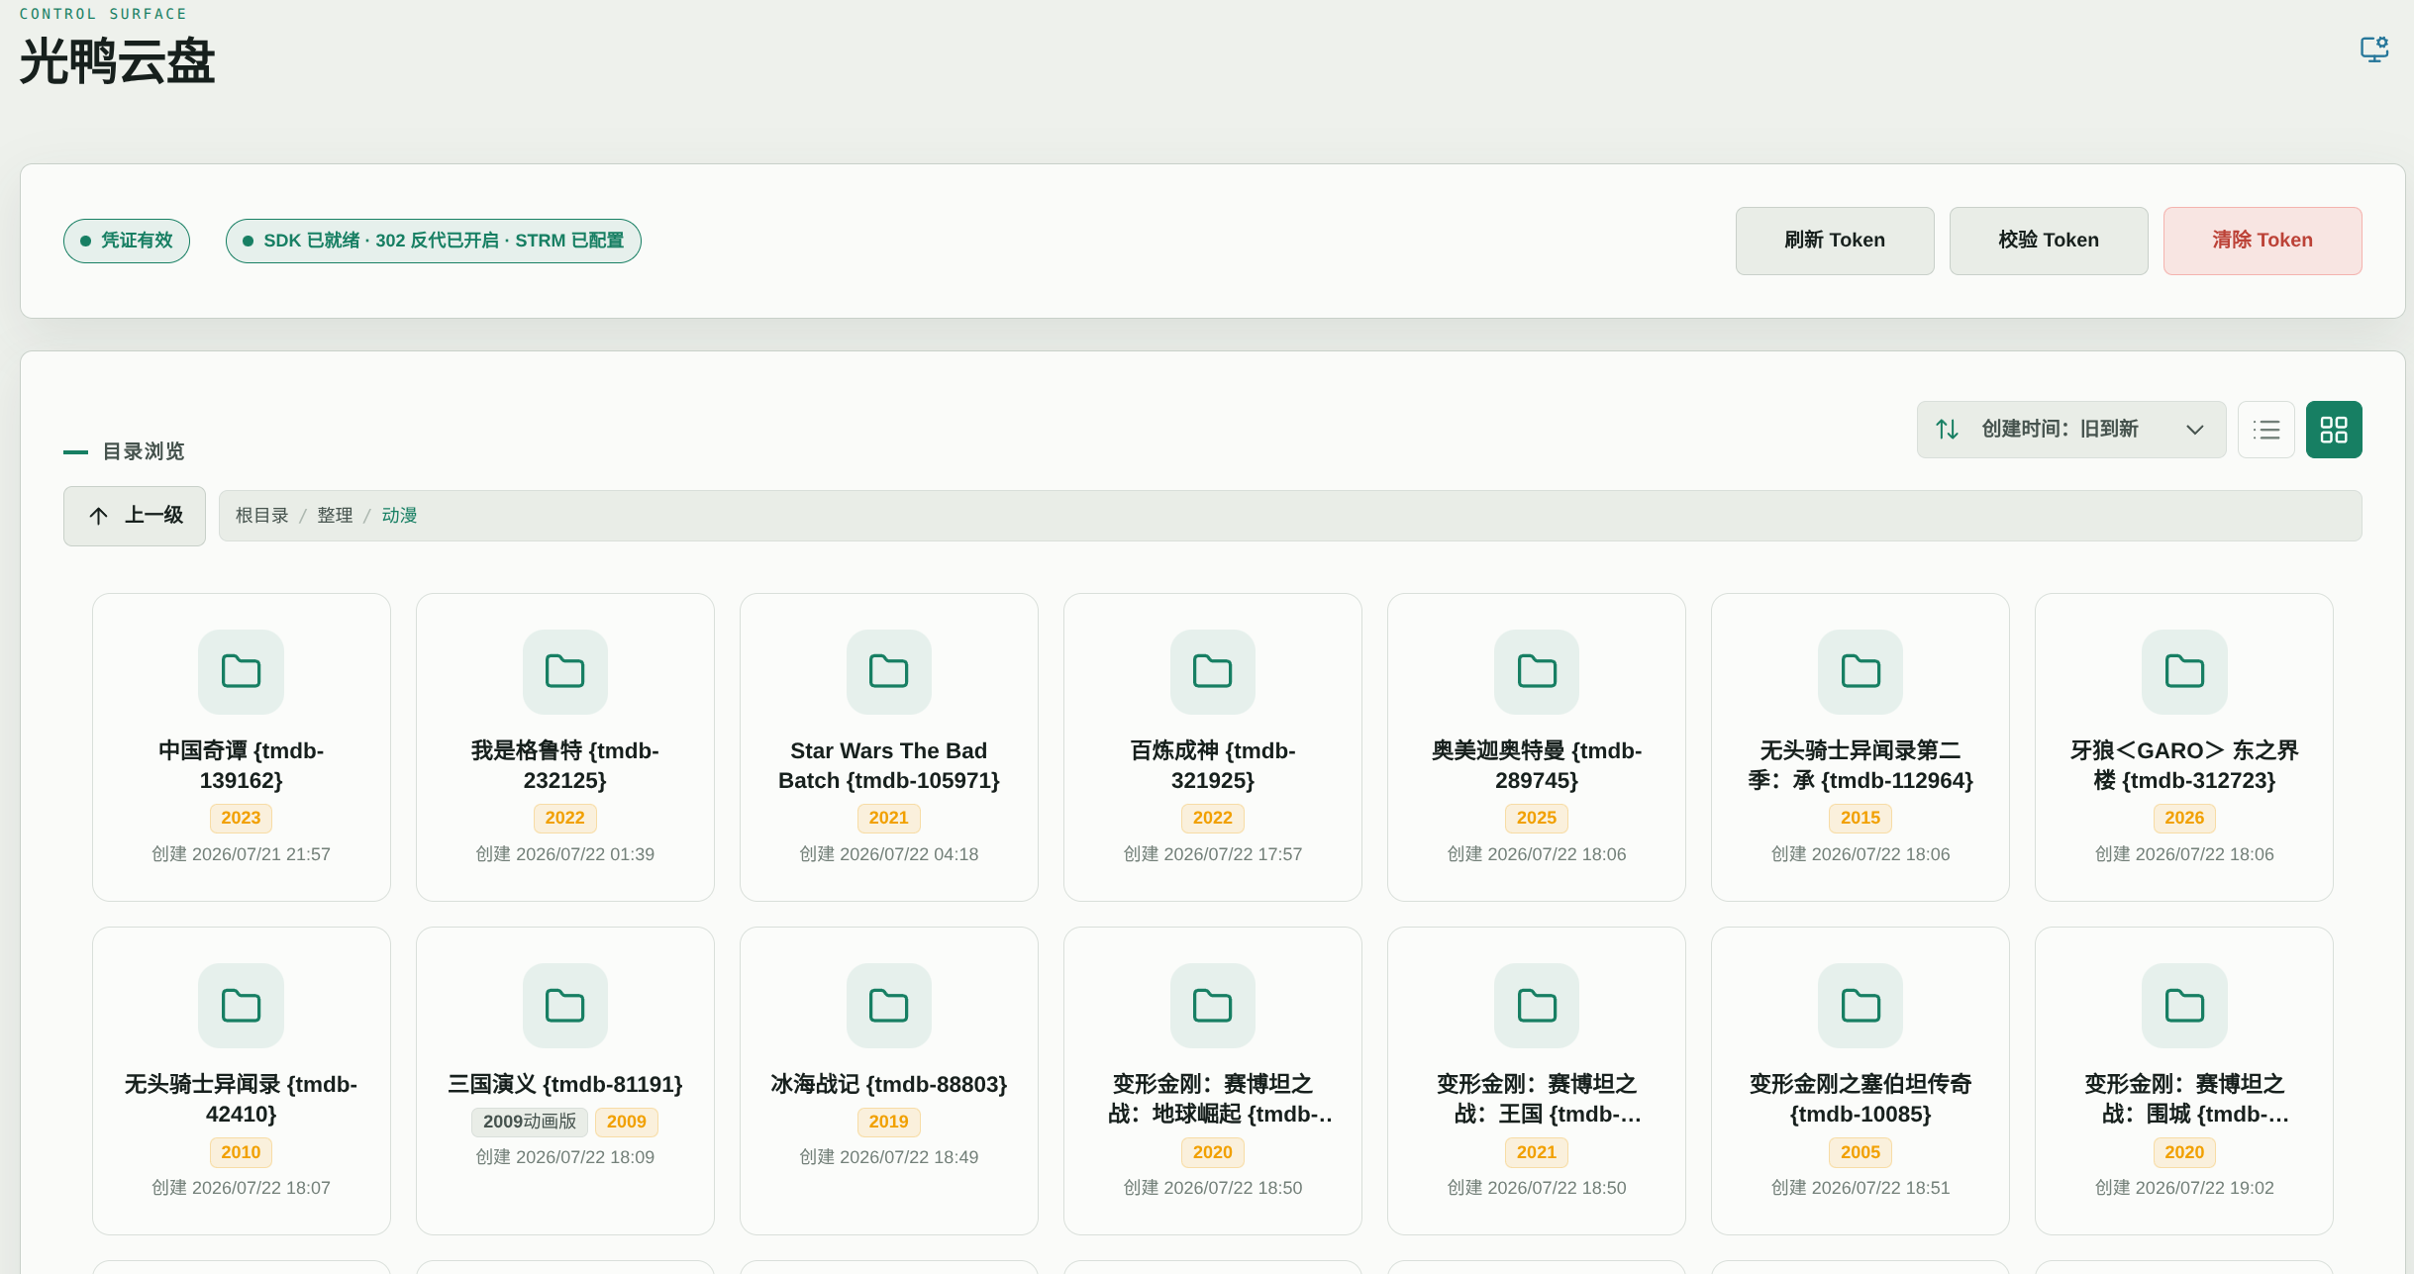The height and width of the screenshot is (1274, 2414).
Task: Click the 2023 year tag on 中国奇谭
Action: pos(241,818)
